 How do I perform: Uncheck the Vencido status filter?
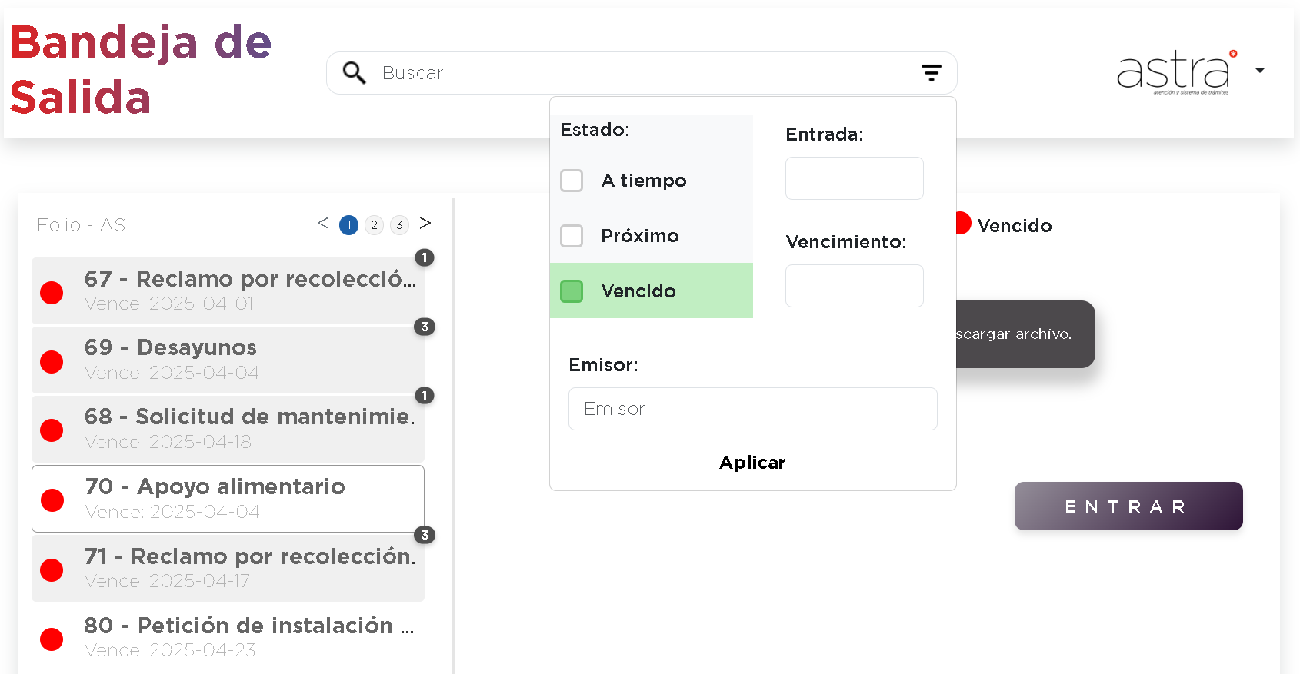coord(572,291)
